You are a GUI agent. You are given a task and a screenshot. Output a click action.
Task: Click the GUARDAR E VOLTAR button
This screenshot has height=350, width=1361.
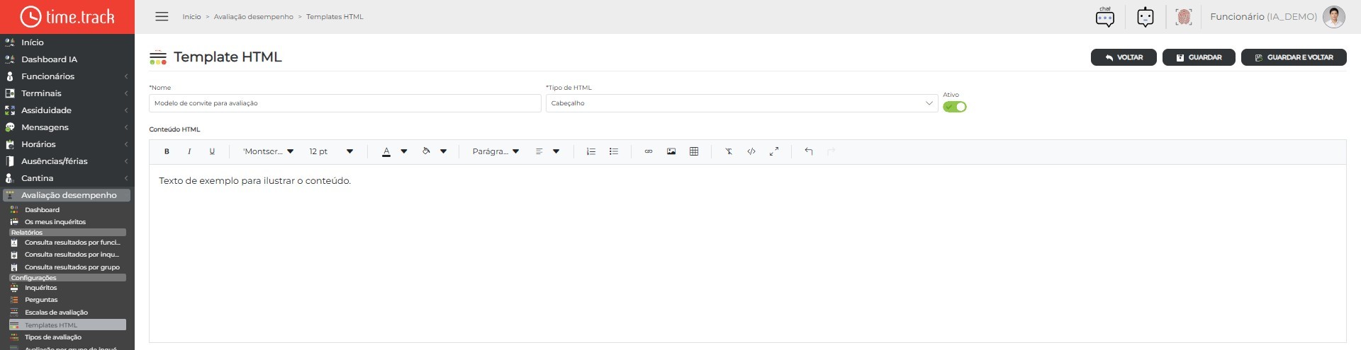(1294, 57)
